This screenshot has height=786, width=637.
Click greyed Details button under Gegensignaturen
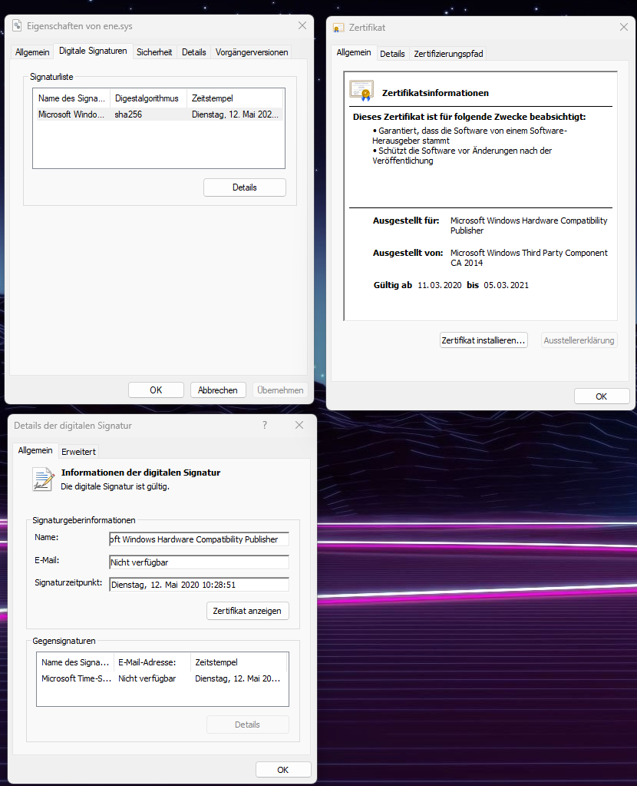247,725
